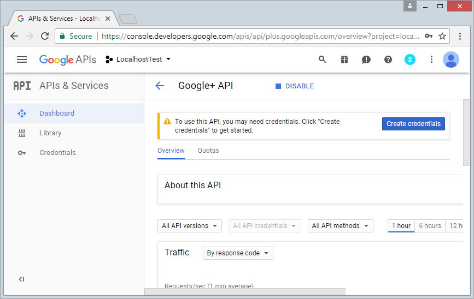Image resolution: width=474 pixels, height=299 pixels.
Task: Click the saved password key icon
Action: coord(429,36)
